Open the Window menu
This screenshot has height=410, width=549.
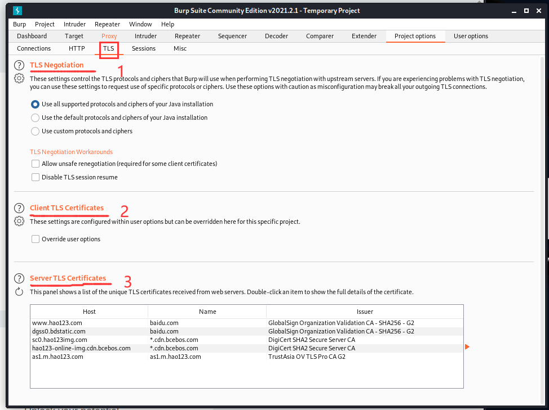(x=140, y=24)
